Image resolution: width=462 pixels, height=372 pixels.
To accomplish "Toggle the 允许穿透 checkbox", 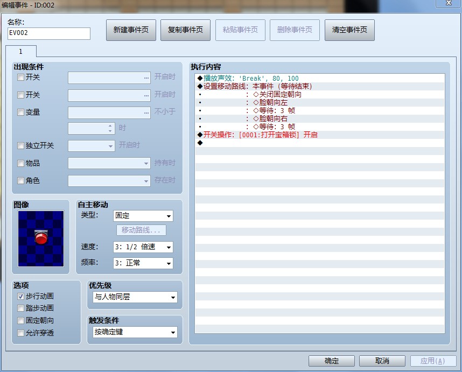I will click(x=21, y=333).
